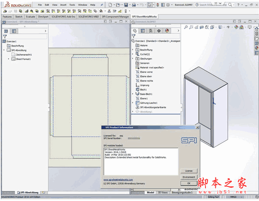Expand hidden tabs arrow in part panel
Image resolution: width=259 pixels, height=201 pixels.
pos(178,31)
